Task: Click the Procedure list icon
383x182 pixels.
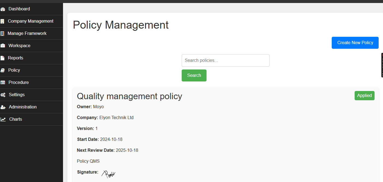Action: click(x=3, y=82)
